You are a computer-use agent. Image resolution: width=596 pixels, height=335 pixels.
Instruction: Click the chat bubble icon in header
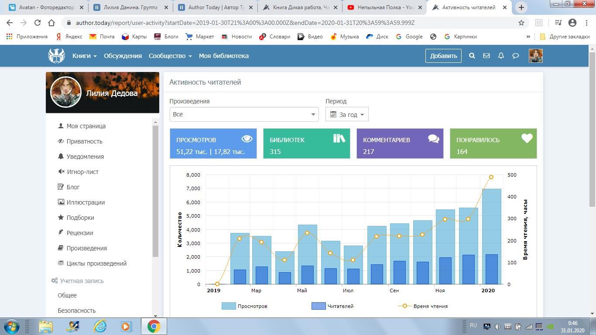click(x=515, y=56)
